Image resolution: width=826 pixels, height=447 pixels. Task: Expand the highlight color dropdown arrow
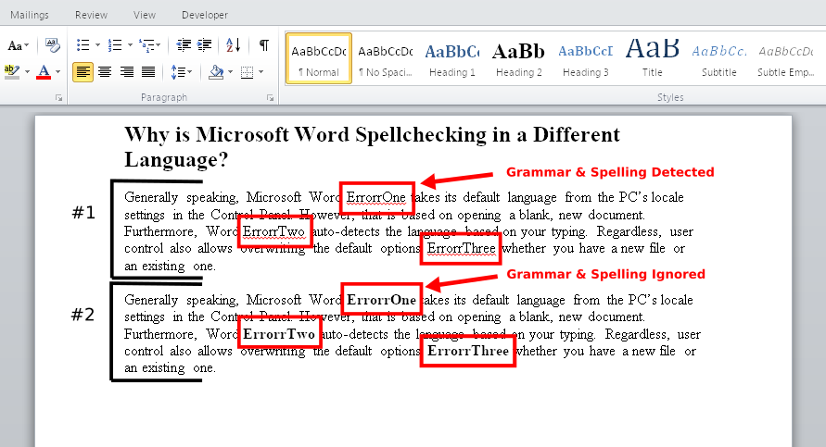point(27,72)
